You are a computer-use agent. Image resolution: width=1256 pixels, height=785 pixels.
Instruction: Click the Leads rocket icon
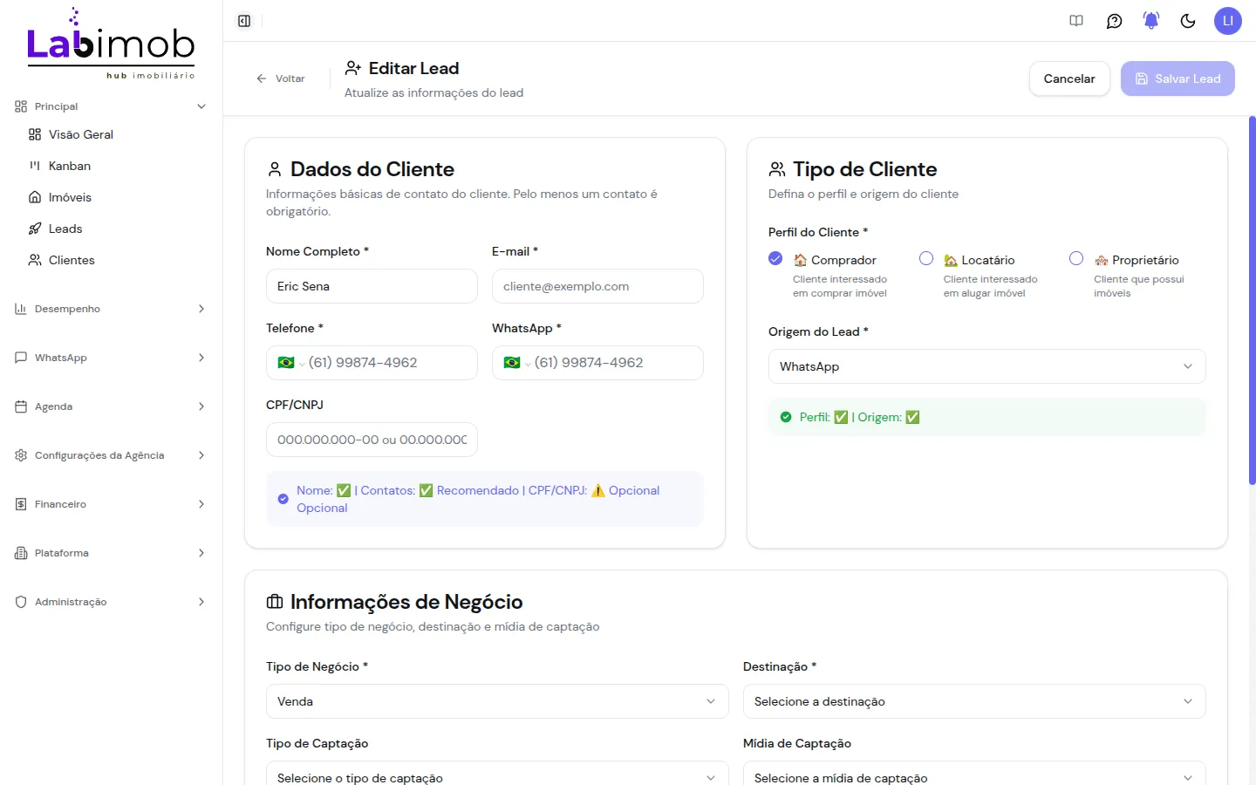pyautogui.click(x=35, y=229)
